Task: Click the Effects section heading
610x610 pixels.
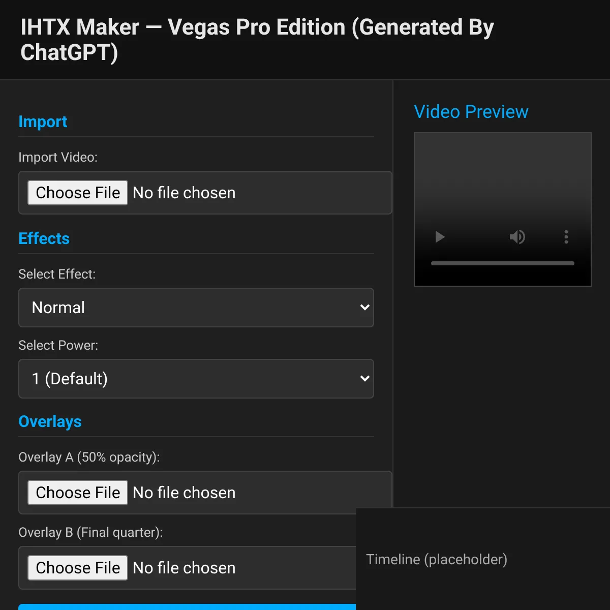Action: 44,238
